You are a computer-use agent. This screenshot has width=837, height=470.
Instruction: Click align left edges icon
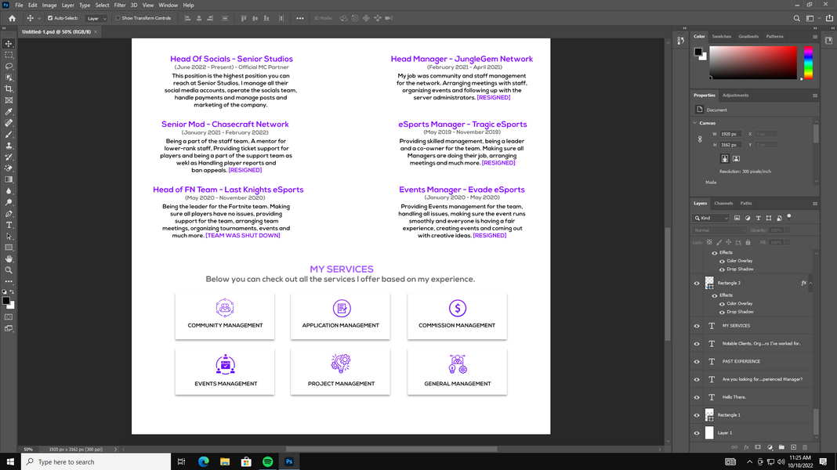tap(187, 18)
